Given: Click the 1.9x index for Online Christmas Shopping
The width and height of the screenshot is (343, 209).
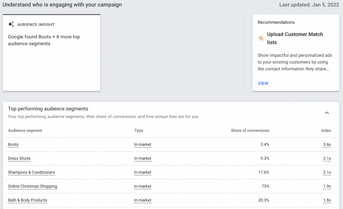Looking at the screenshot, I should coord(327,186).
